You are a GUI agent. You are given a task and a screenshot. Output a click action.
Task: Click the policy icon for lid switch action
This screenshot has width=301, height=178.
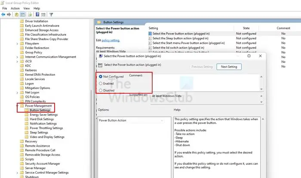(x=150, y=48)
